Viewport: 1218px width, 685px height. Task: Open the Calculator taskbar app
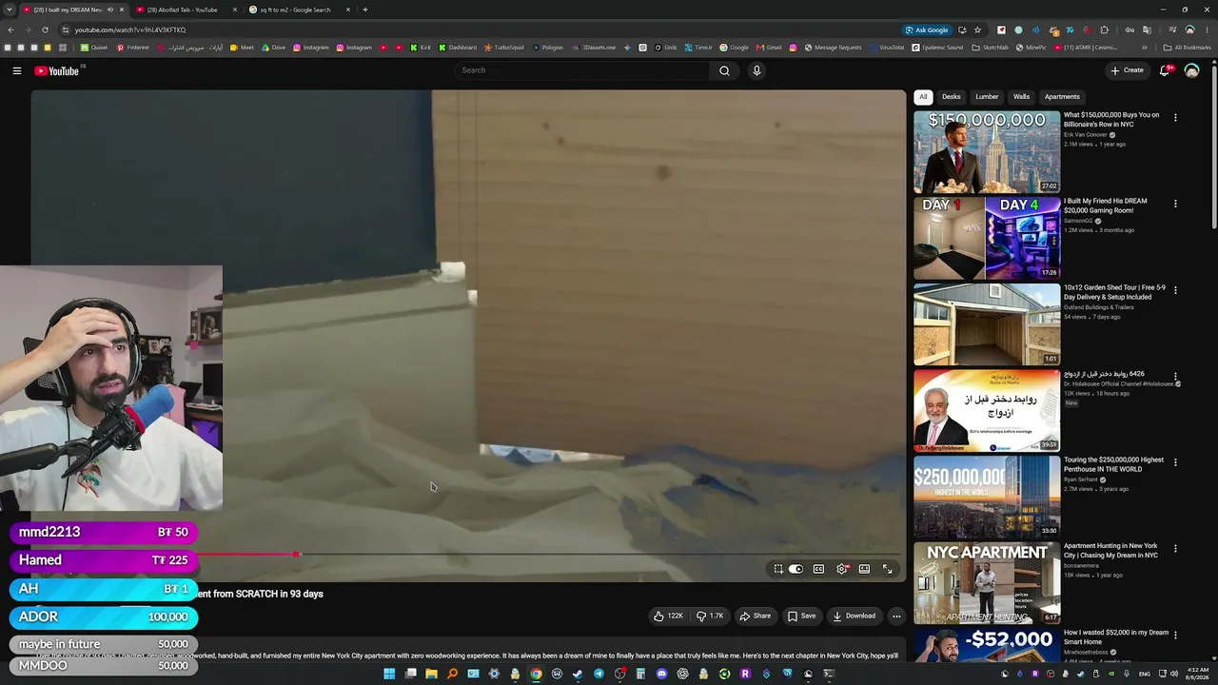[640, 674]
